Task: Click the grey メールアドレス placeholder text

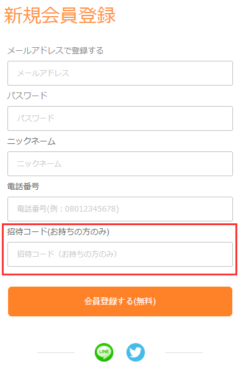Action: pyautogui.click(x=43, y=73)
